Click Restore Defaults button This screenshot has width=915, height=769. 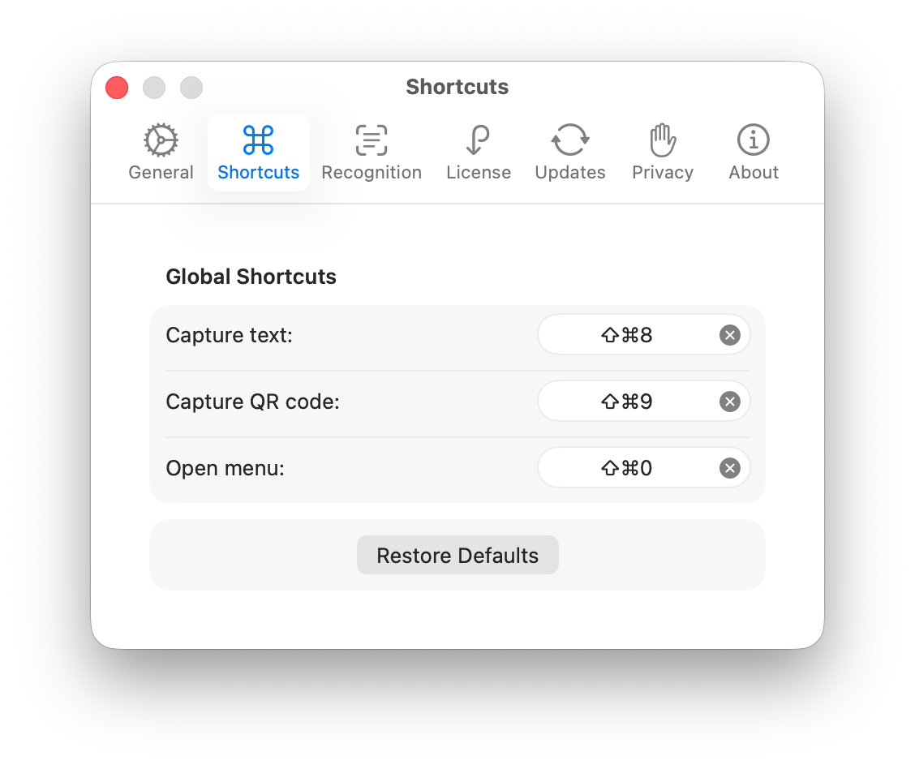pyautogui.click(x=457, y=555)
